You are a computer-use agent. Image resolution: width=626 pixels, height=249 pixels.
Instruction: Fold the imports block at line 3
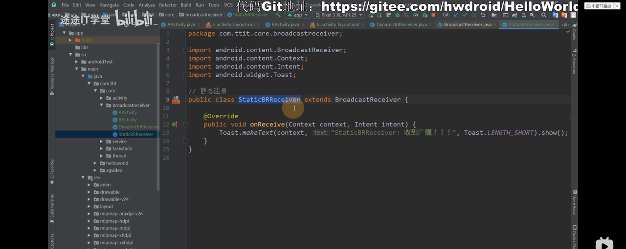(185, 50)
